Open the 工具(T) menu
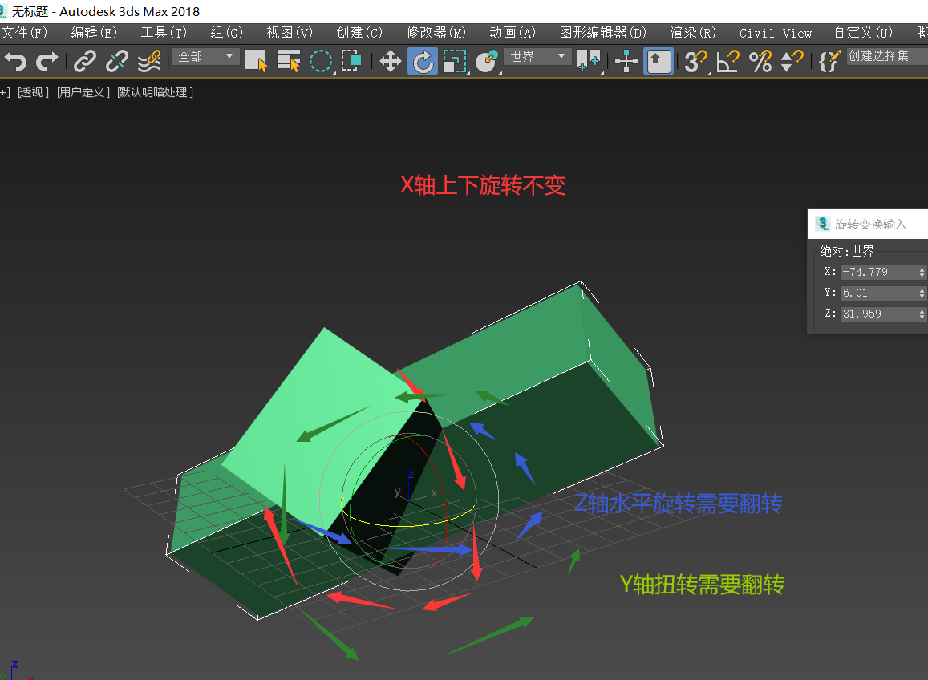Screen dimensions: 928x680 [x=164, y=33]
